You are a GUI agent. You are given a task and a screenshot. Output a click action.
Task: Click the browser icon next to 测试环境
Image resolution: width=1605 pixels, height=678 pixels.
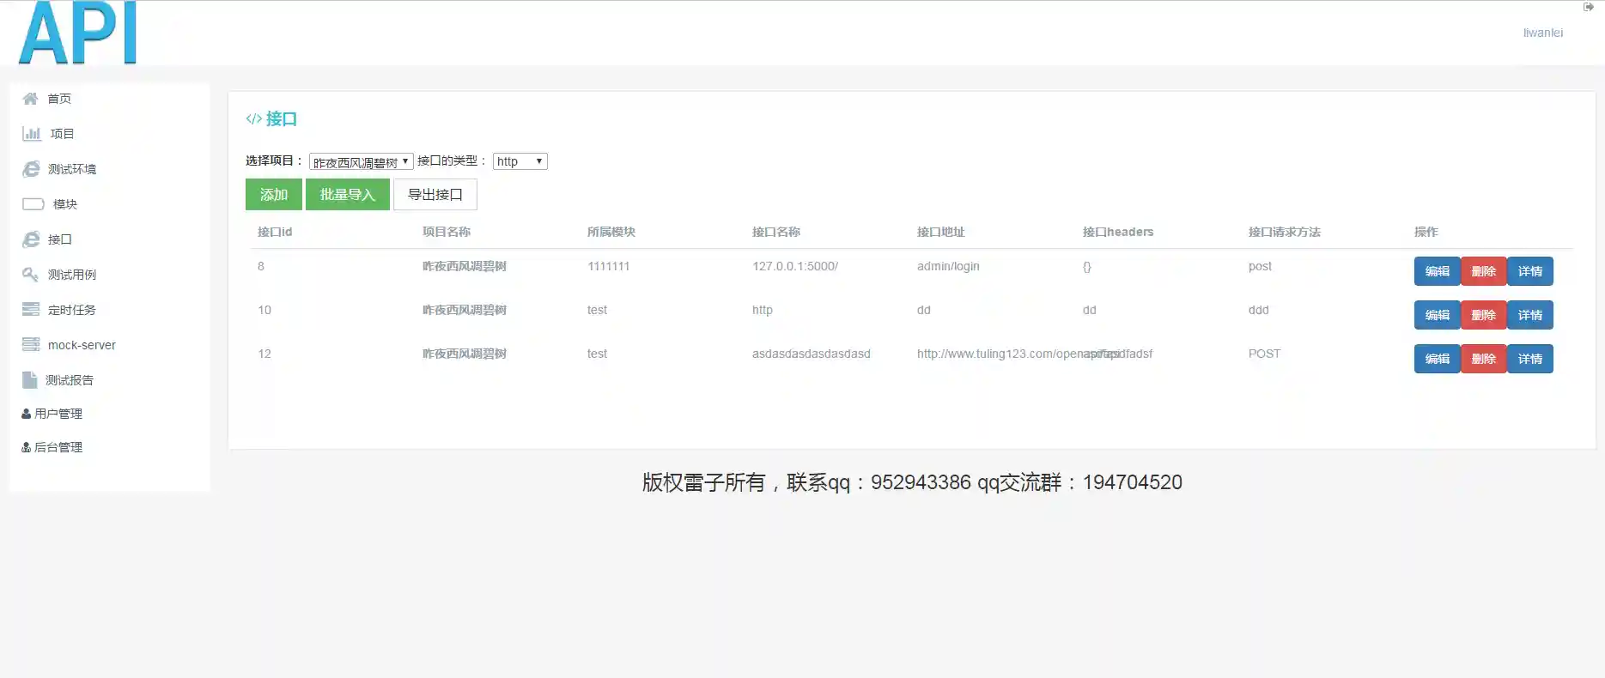[x=31, y=169]
